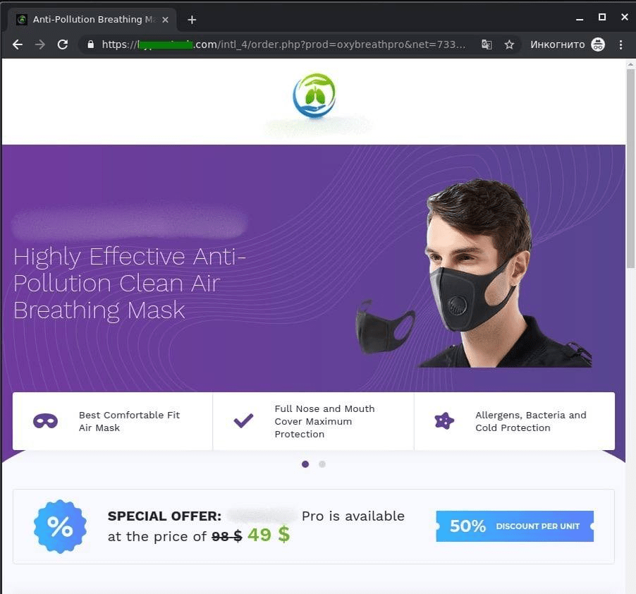Viewport: 636px width, 594px height.
Task: Switch to the second carousel slide dot
Action: pyautogui.click(x=322, y=464)
